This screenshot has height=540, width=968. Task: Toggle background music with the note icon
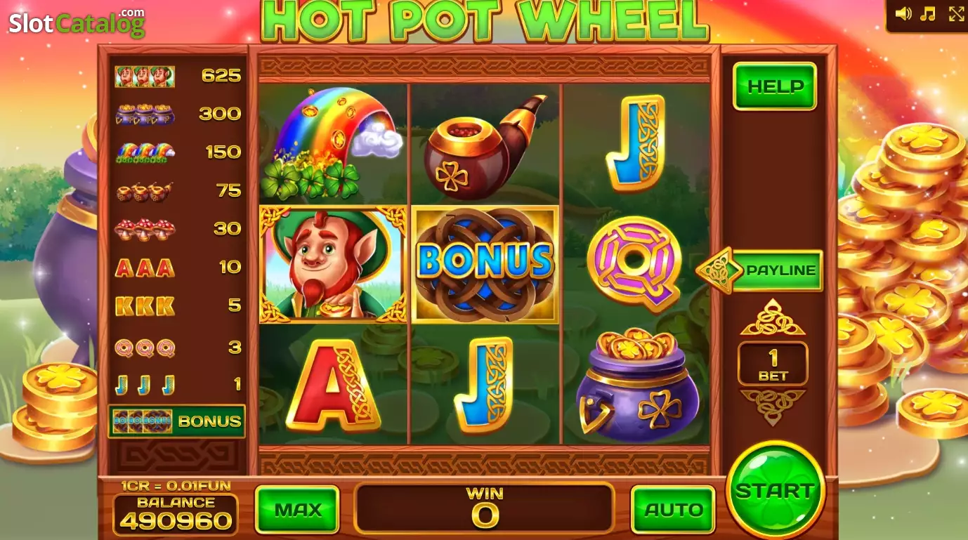928,13
